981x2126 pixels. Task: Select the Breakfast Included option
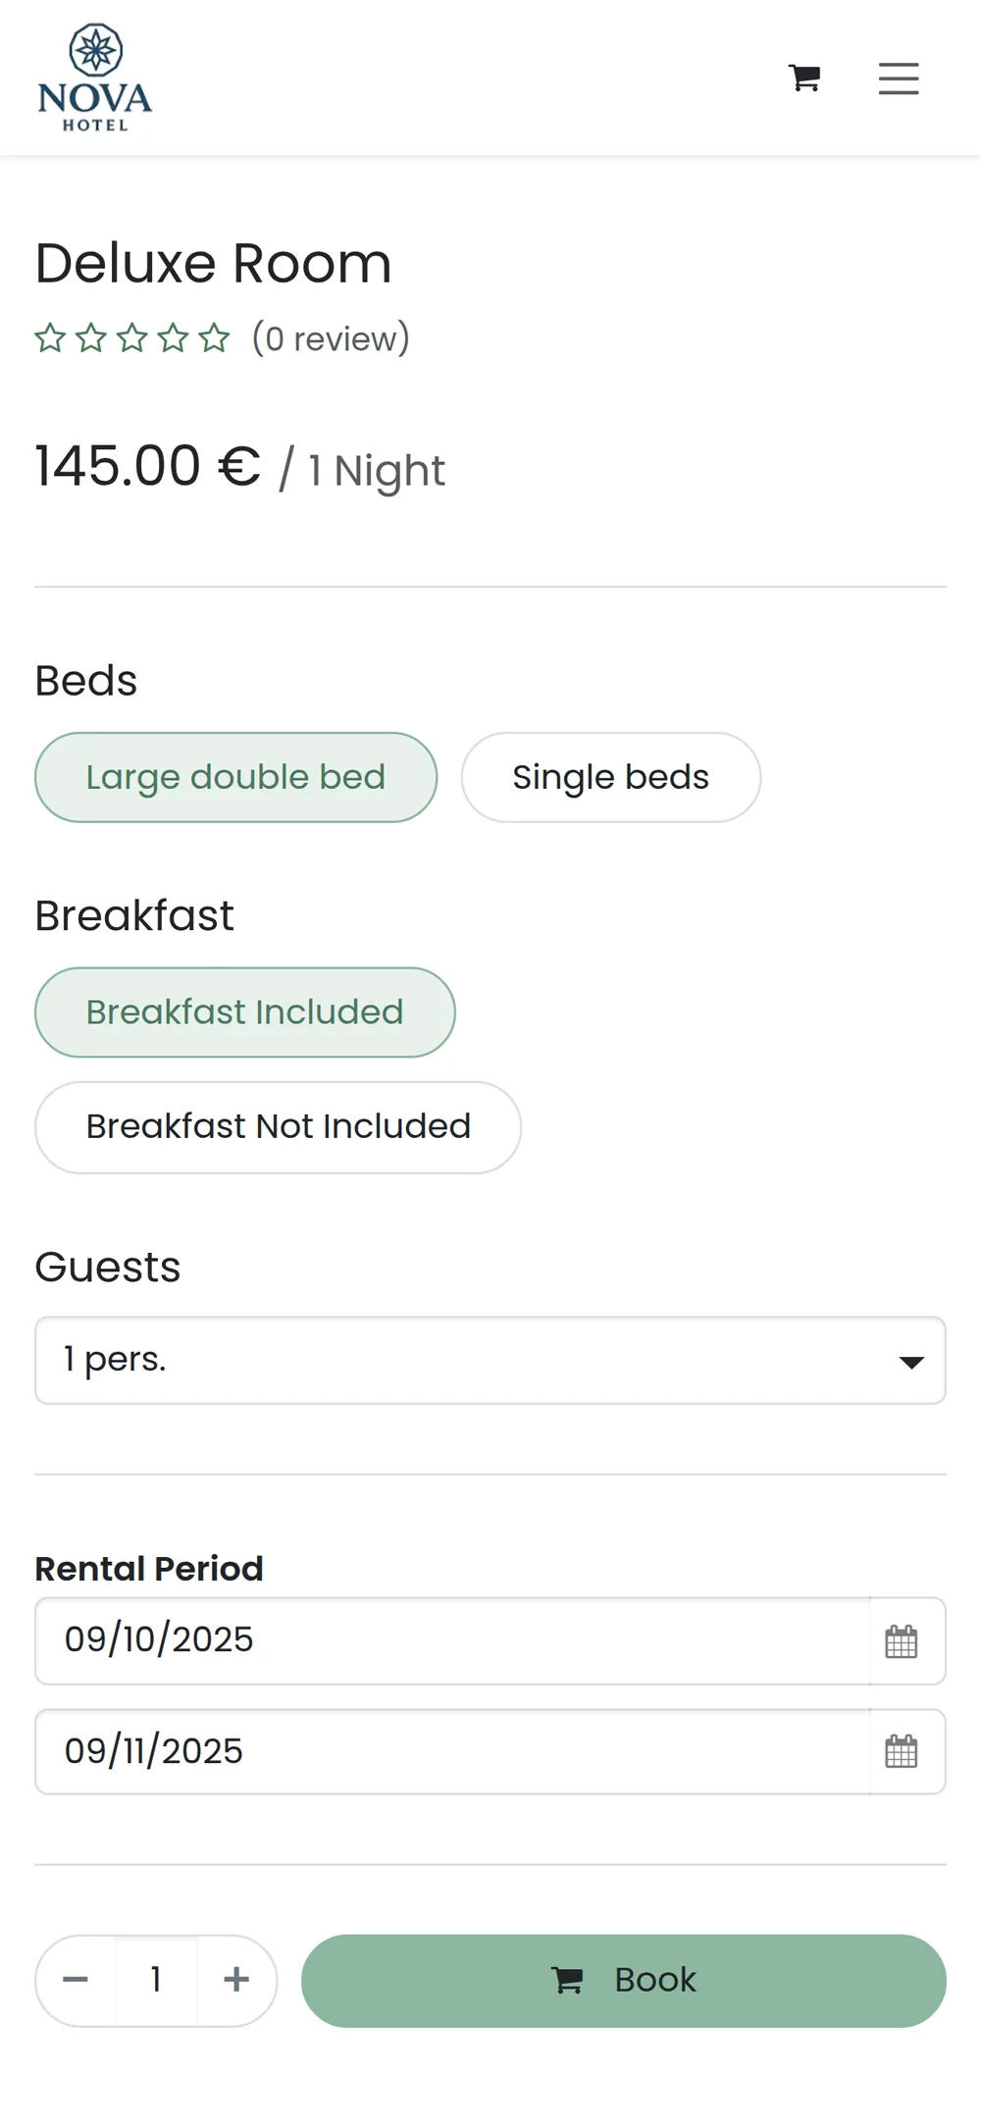tap(244, 1011)
